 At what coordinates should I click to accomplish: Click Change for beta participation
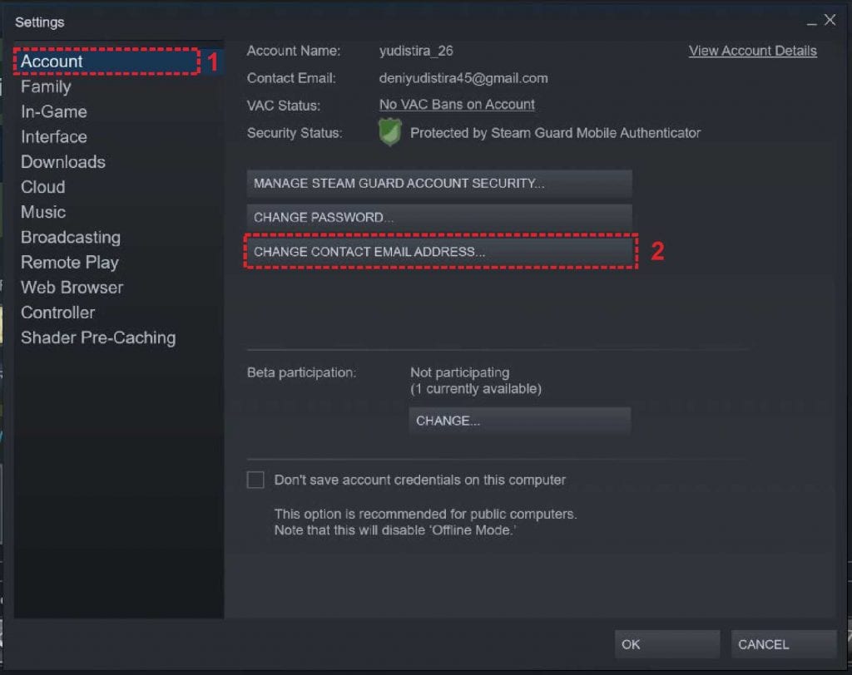point(519,421)
